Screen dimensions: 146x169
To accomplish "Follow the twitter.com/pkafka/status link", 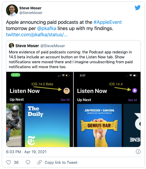I will [37, 34].
